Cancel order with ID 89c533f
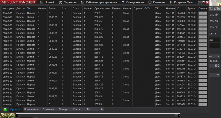 (202, 17)
